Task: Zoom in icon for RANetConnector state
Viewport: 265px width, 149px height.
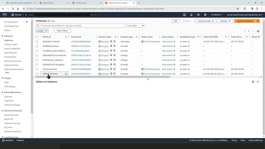Action: click(111, 74)
